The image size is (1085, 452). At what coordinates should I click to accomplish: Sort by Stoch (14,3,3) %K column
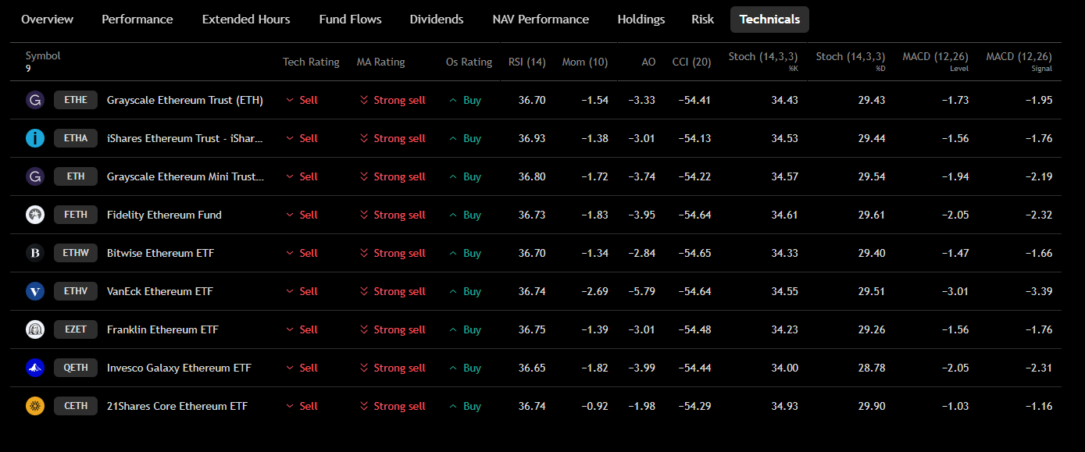point(763,61)
